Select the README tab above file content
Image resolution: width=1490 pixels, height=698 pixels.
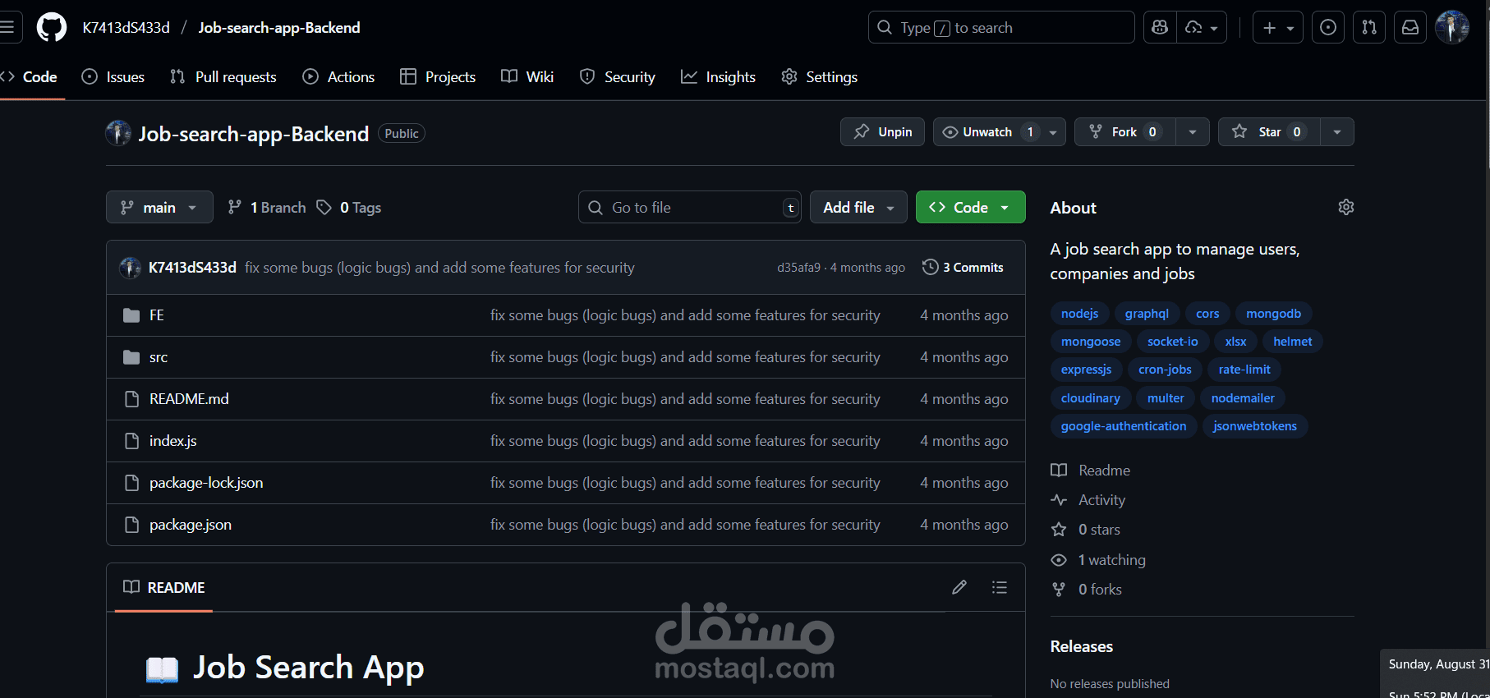164,587
